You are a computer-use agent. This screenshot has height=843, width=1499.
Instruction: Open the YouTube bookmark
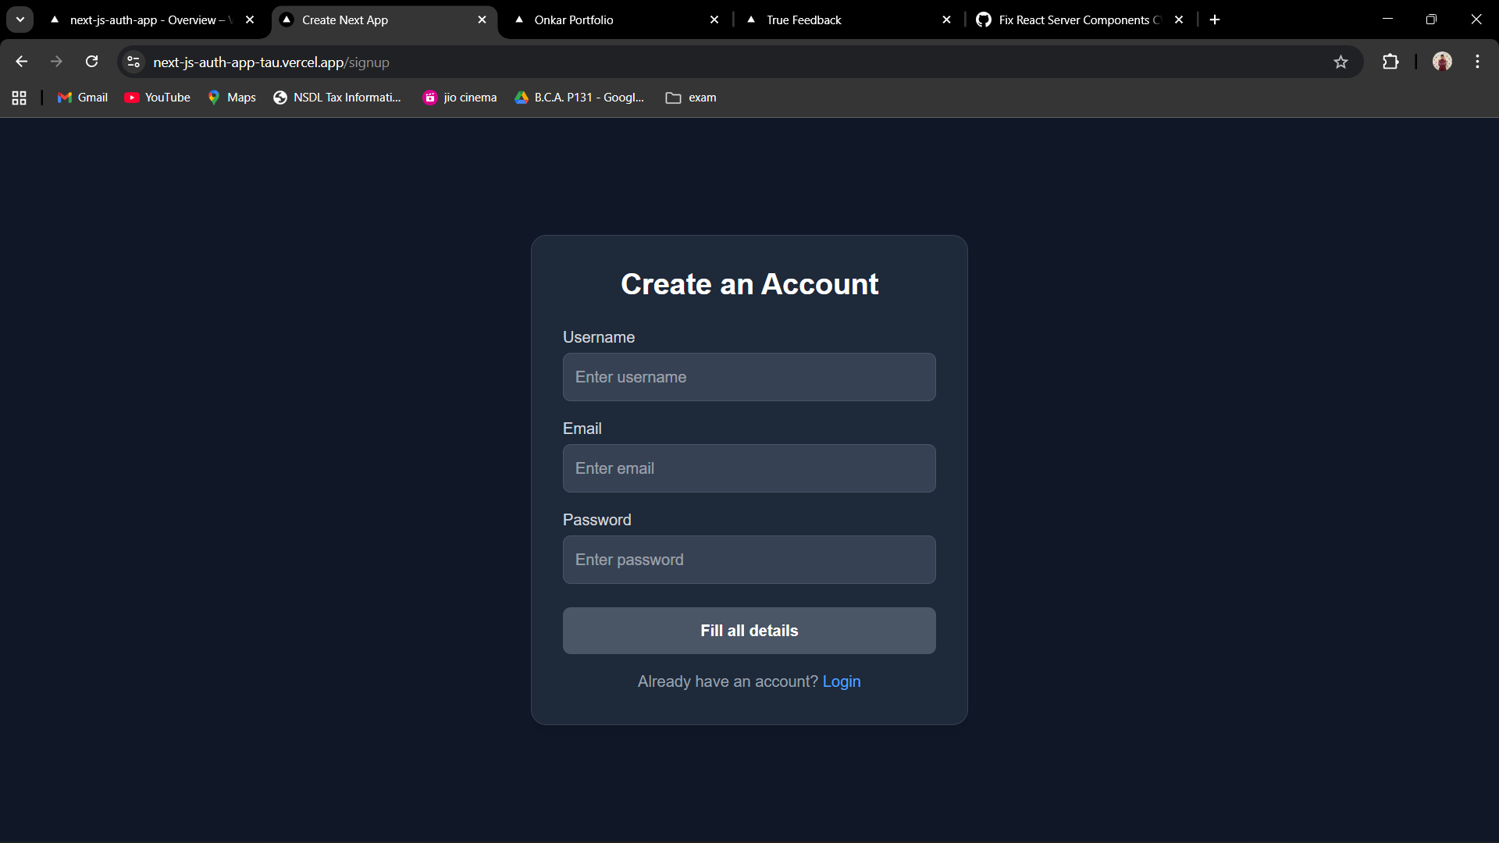[158, 98]
